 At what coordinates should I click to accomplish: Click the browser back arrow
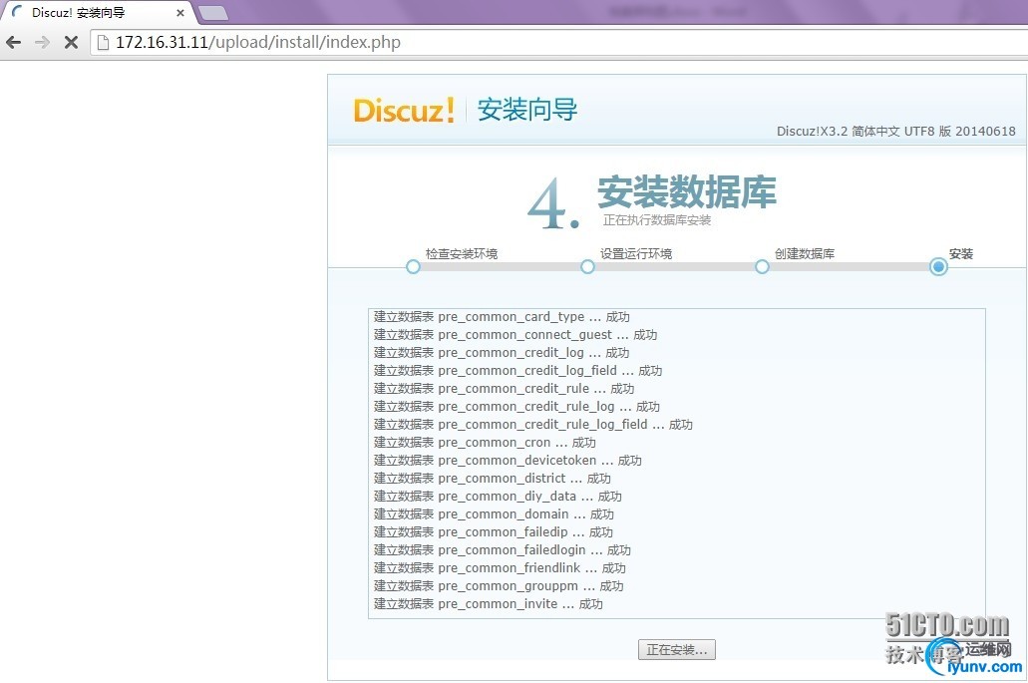(x=13, y=43)
